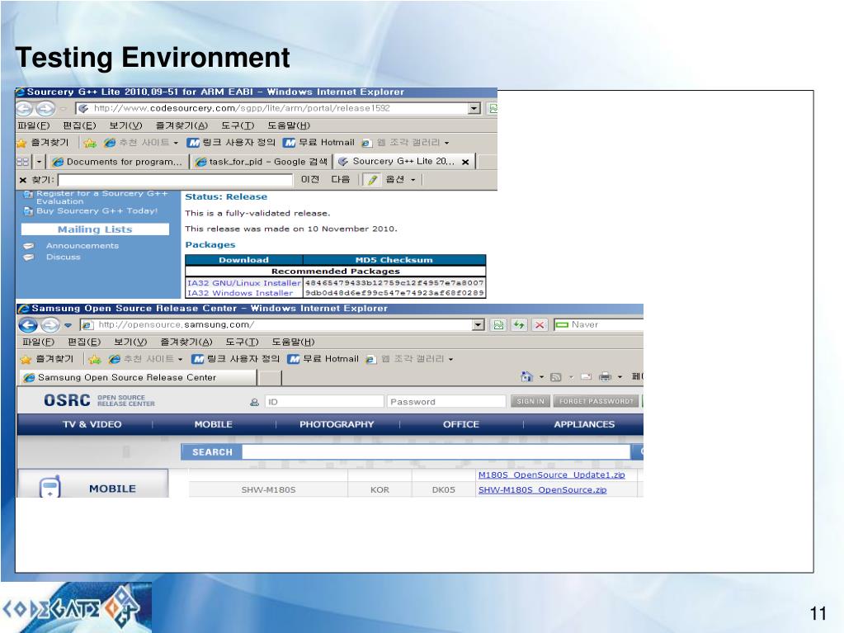Click Announcements mailing list link
844x633 pixels.
coord(82,245)
